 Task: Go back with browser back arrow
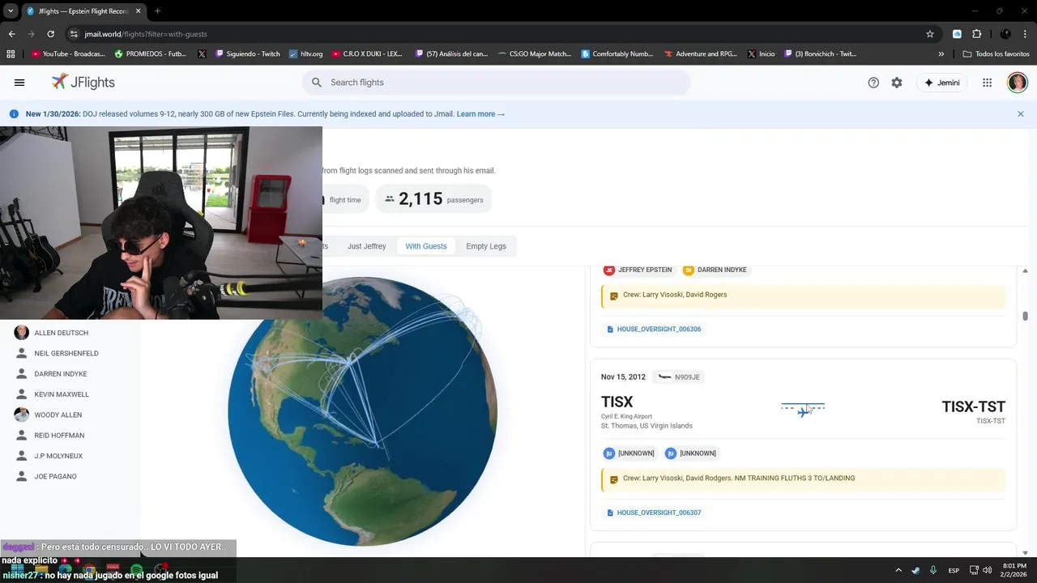11,34
